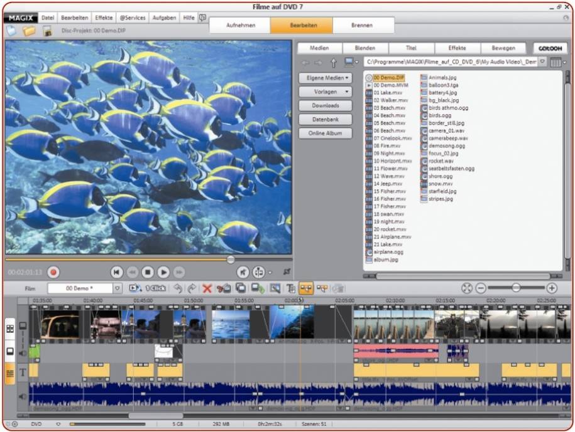Undo the last action with the undo arrow
This screenshot has width=575, height=432.
click(x=178, y=288)
